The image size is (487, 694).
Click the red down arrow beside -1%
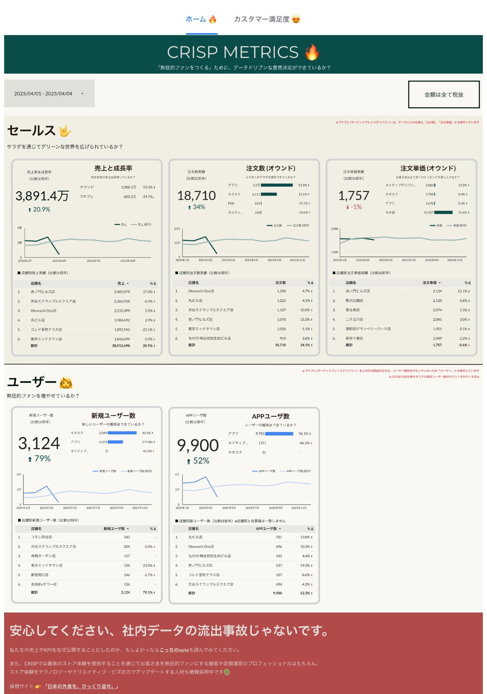click(x=348, y=207)
